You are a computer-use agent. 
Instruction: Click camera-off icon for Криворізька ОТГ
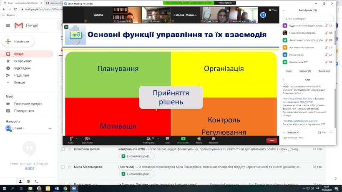point(331,62)
